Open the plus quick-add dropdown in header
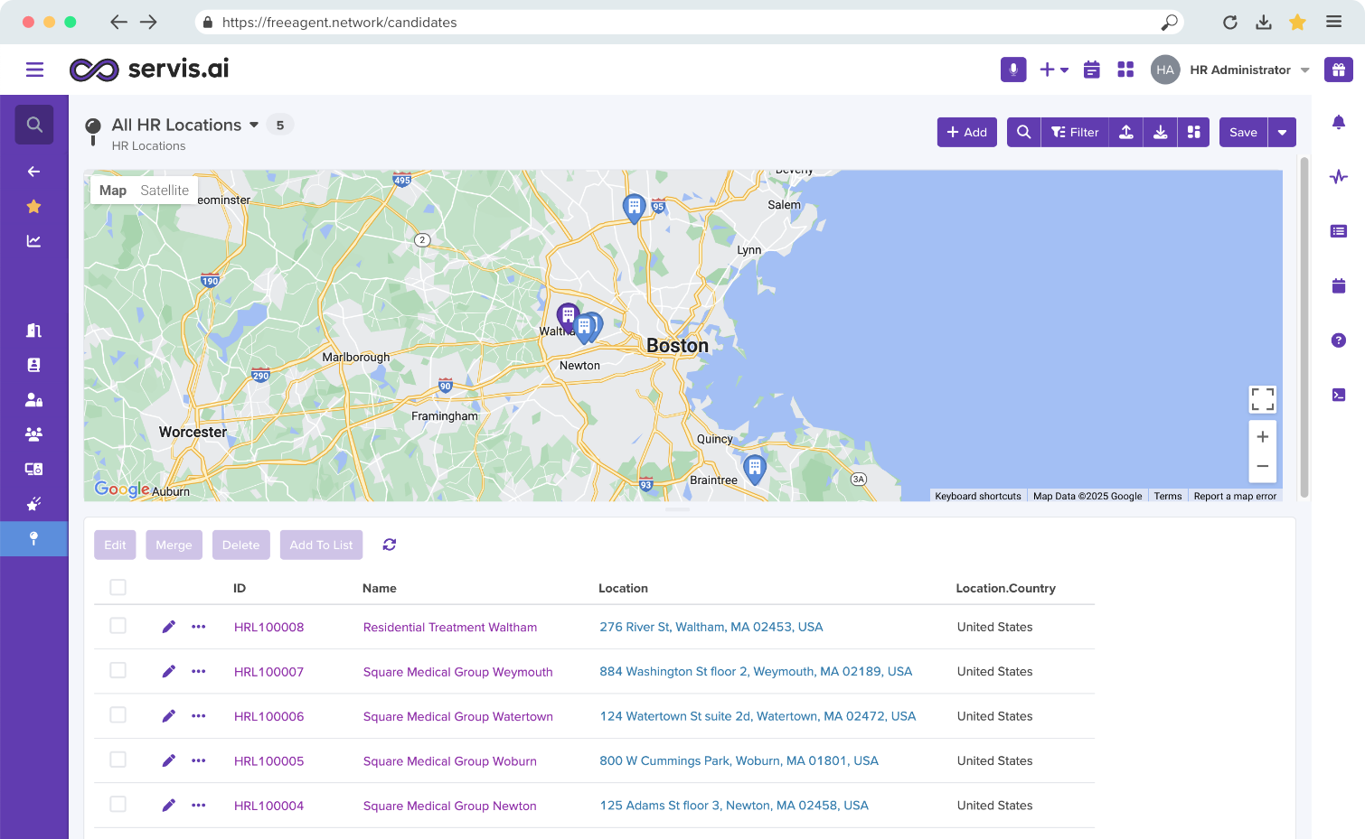The width and height of the screenshot is (1365, 839). click(x=1054, y=70)
